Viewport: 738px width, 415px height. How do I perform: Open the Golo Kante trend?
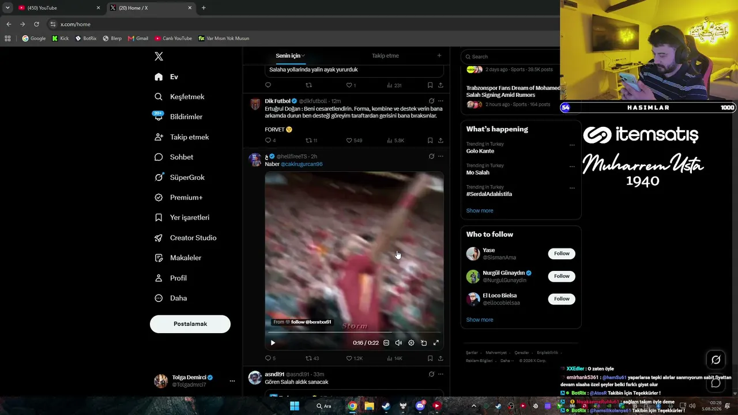(480, 151)
